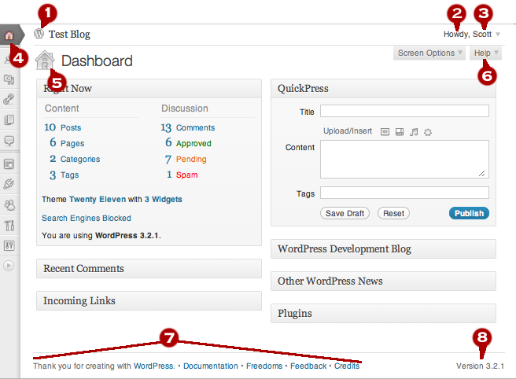
Task: Open the WordPress. footer link
Action: click(x=154, y=366)
